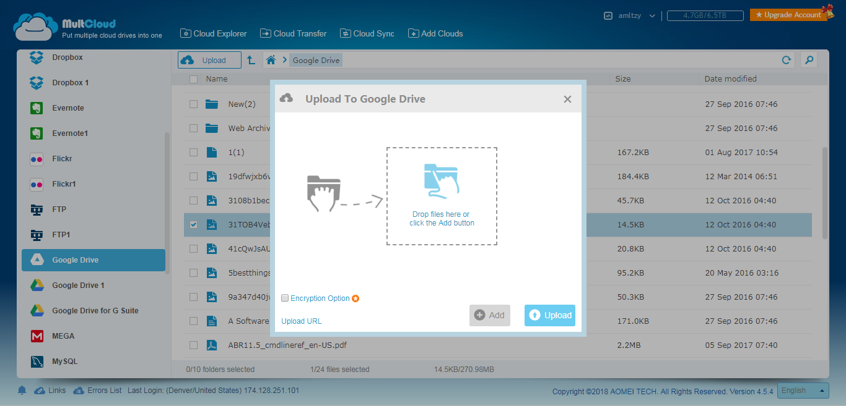Click the PDF icon of ABR11.5_cmdlineref

212,345
